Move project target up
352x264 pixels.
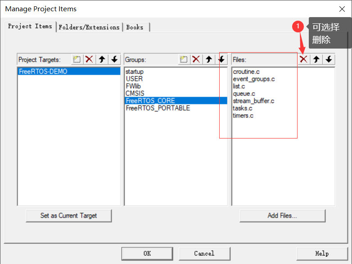(x=102, y=59)
